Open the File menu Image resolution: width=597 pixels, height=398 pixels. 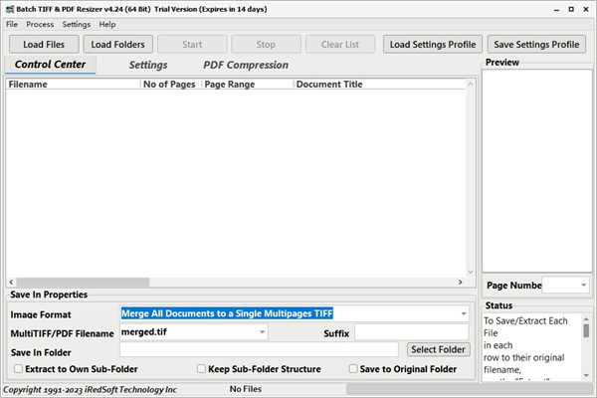click(x=12, y=24)
